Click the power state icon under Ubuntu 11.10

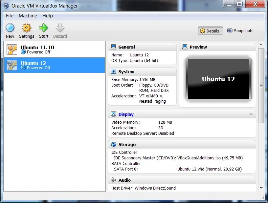point(23,52)
